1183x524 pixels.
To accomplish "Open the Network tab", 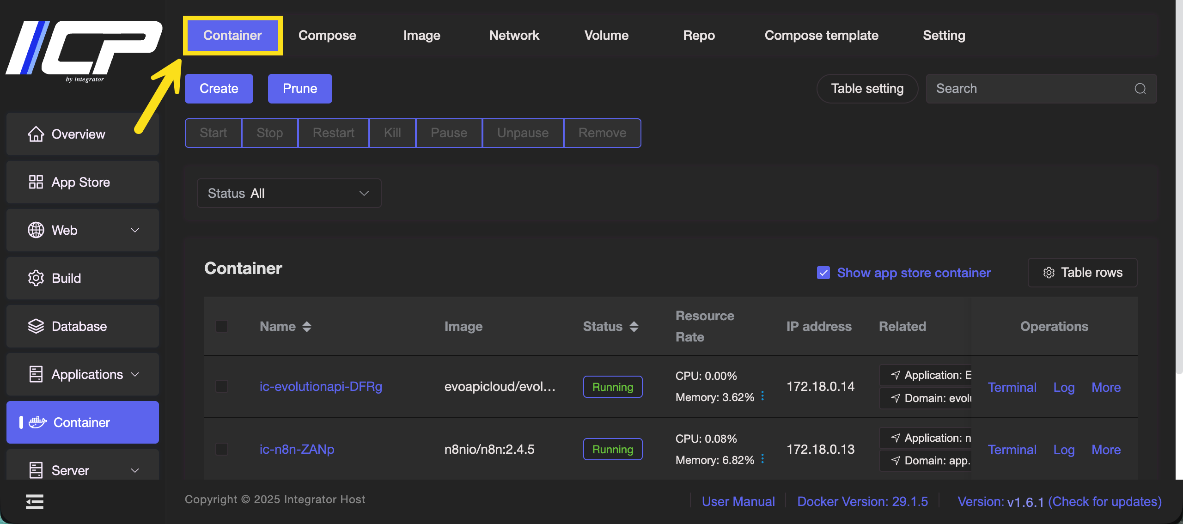I will [x=514, y=35].
